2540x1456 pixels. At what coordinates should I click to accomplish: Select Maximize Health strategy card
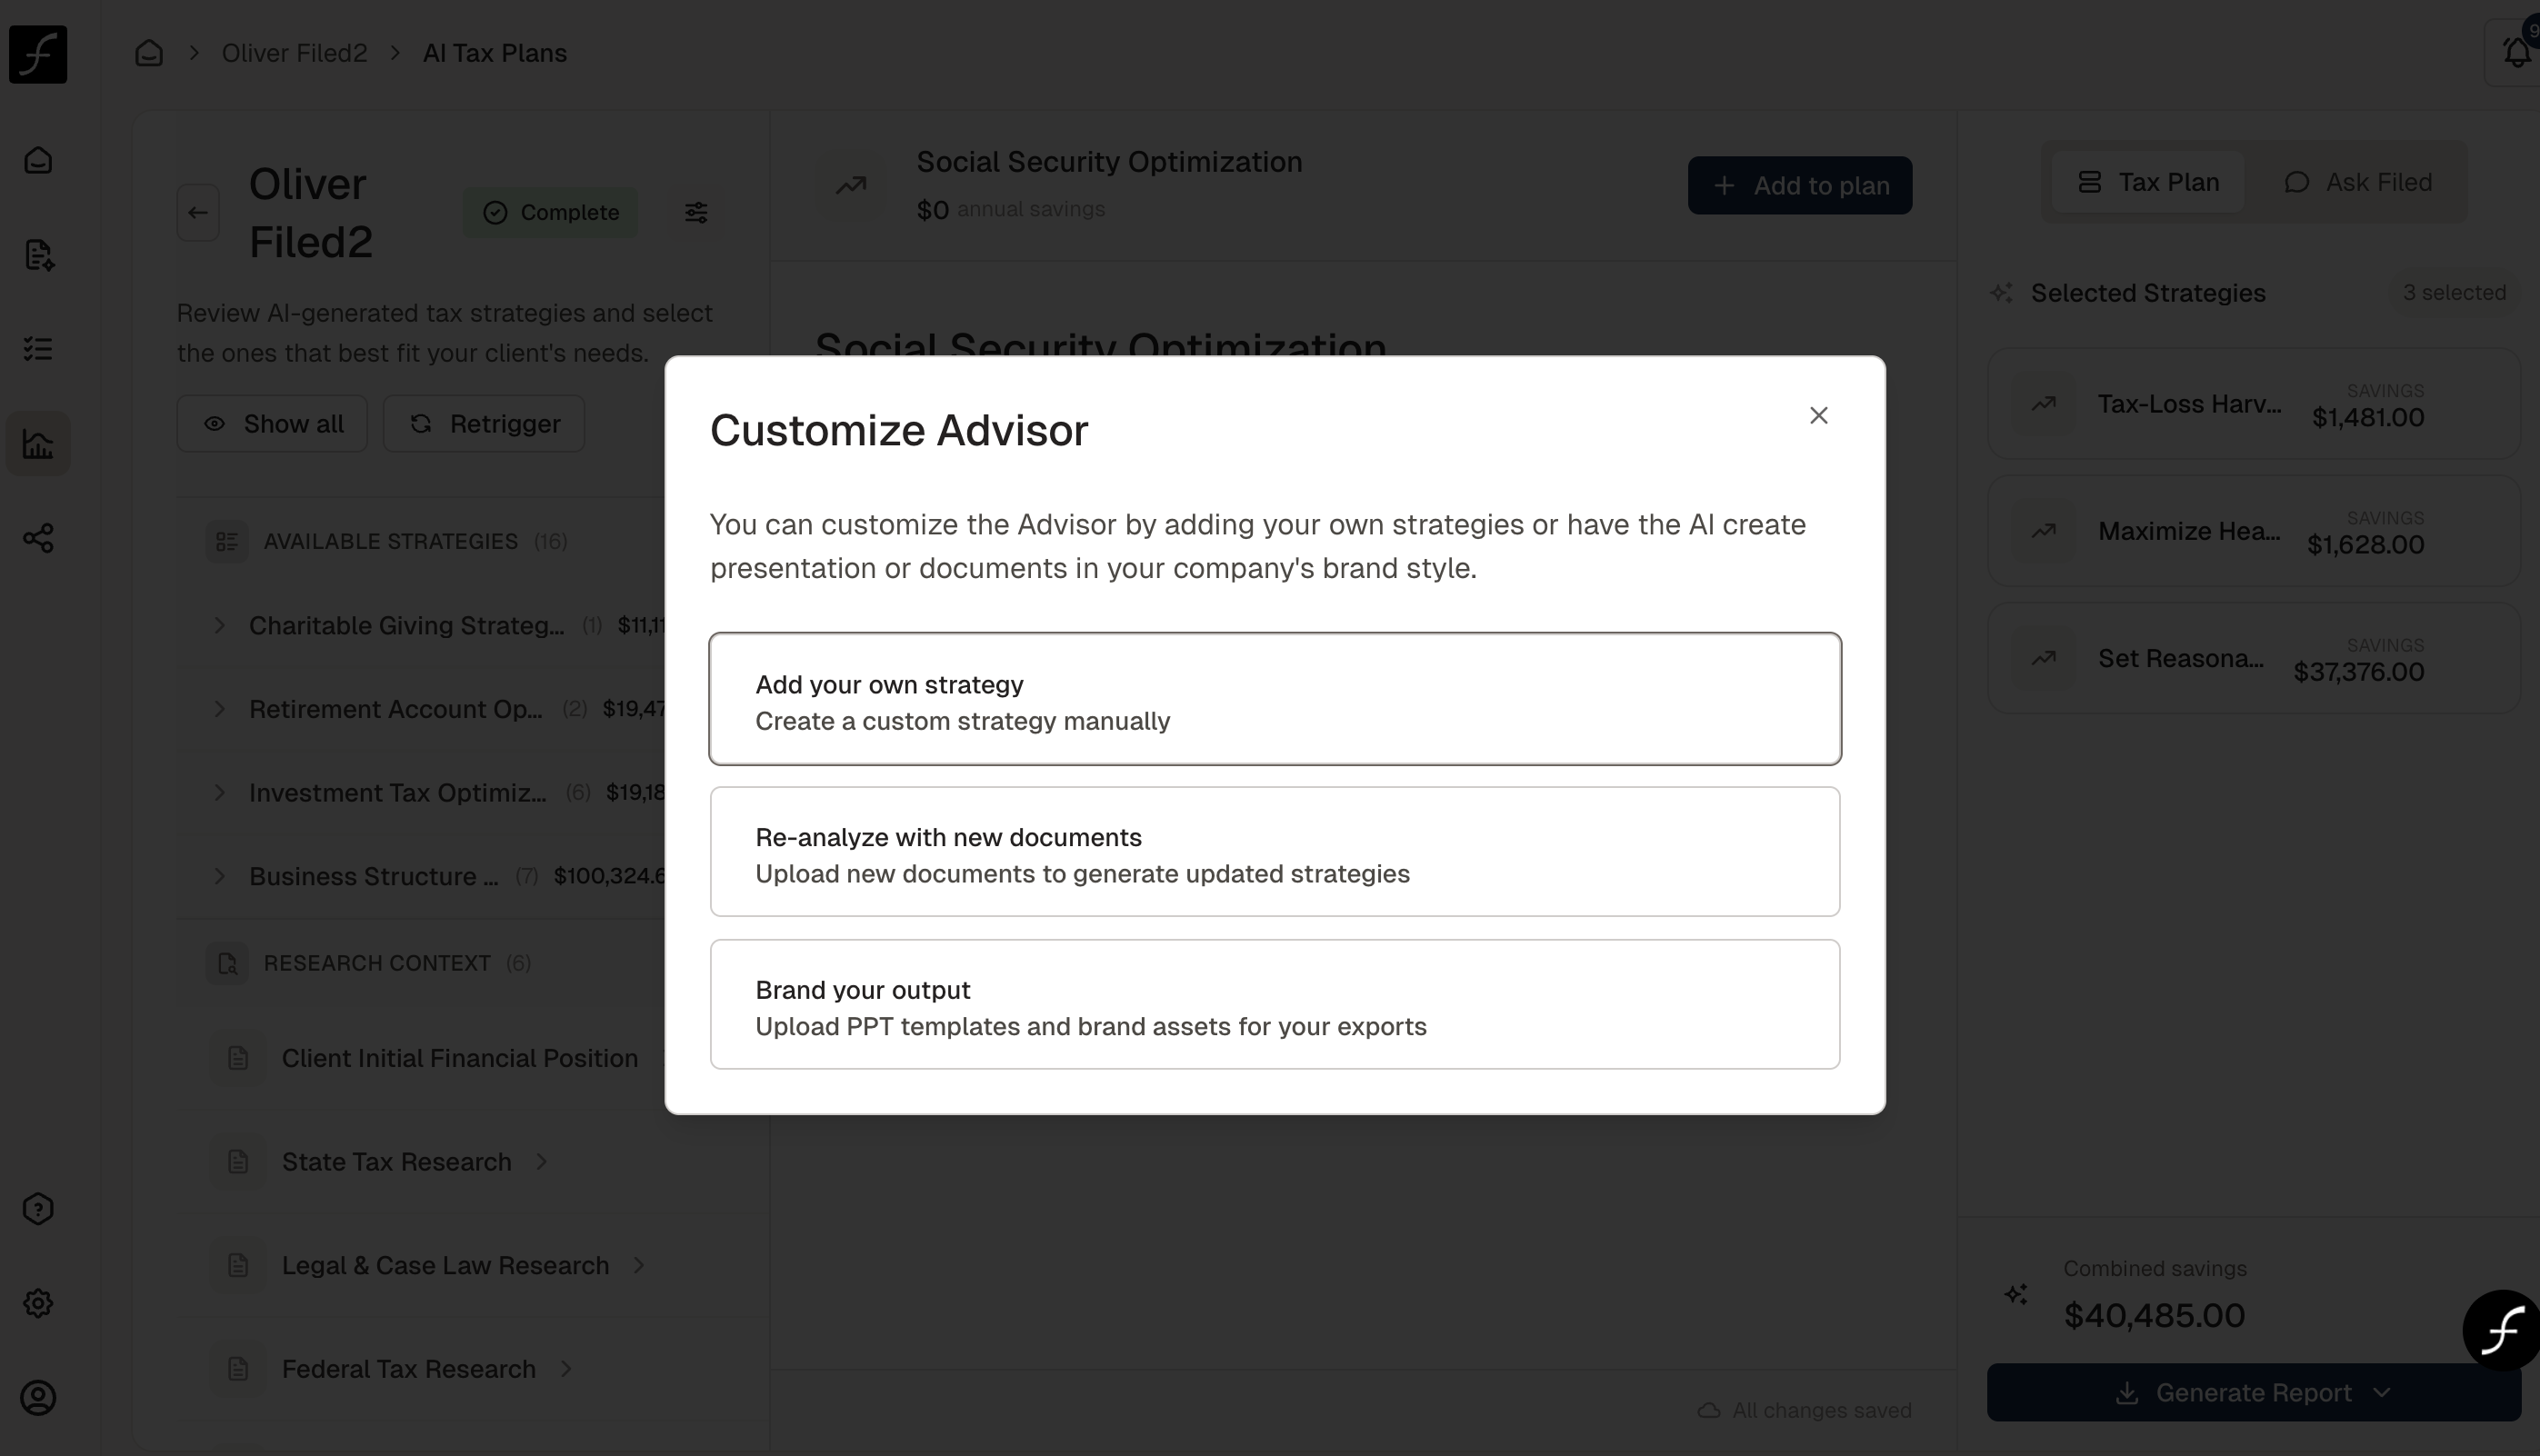pos(2254,531)
